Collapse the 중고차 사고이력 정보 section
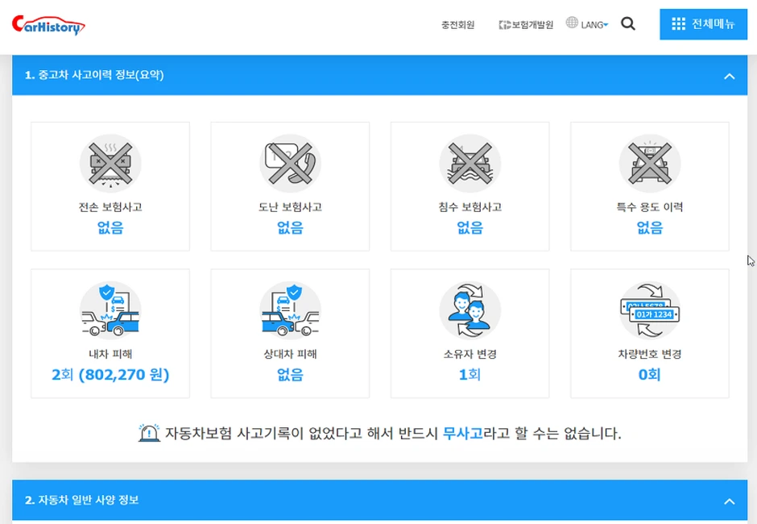757x524 pixels. [730, 75]
